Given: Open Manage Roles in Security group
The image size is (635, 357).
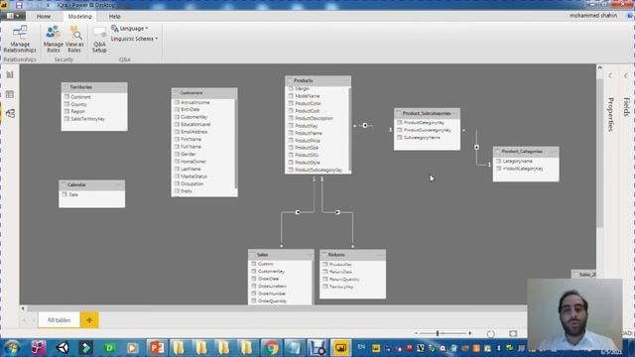Looking at the screenshot, I should (x=53, y=39).
